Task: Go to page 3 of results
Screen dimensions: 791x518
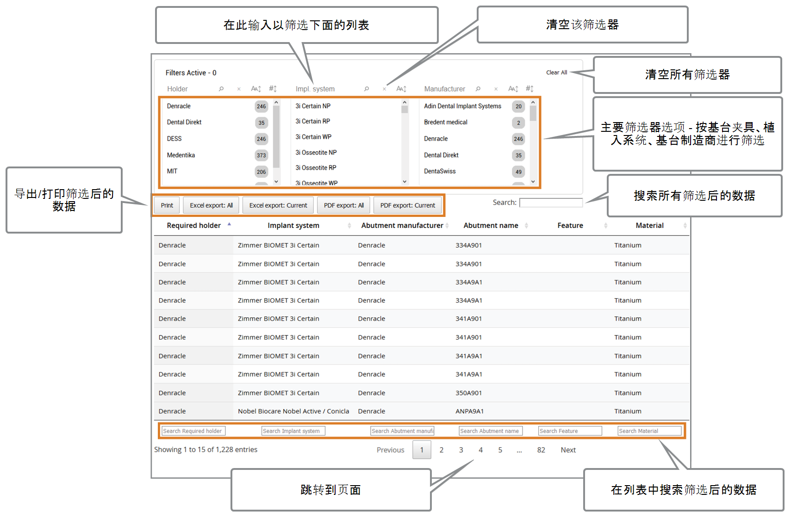Action: pyautogui.click(x=461, y=450)
